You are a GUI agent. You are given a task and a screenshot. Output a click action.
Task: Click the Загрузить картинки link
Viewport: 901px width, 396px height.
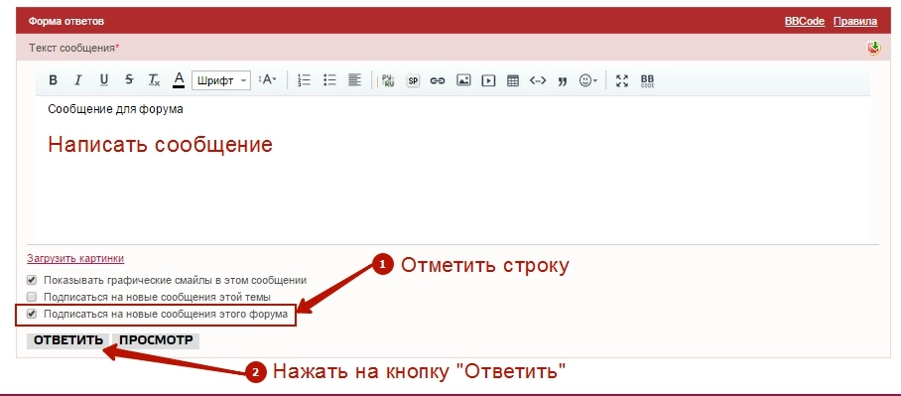pyautogui.click(x=75, y=259)
